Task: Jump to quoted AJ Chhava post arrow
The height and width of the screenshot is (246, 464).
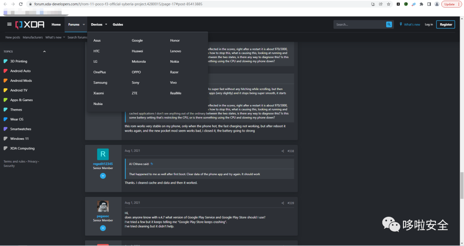Action: click(152, 164)
